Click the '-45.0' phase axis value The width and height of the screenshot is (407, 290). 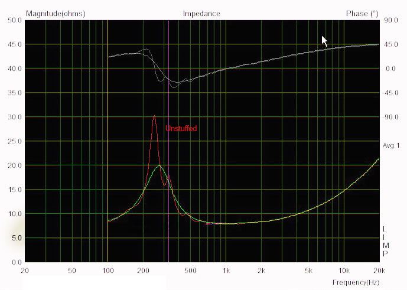(390, 93)
